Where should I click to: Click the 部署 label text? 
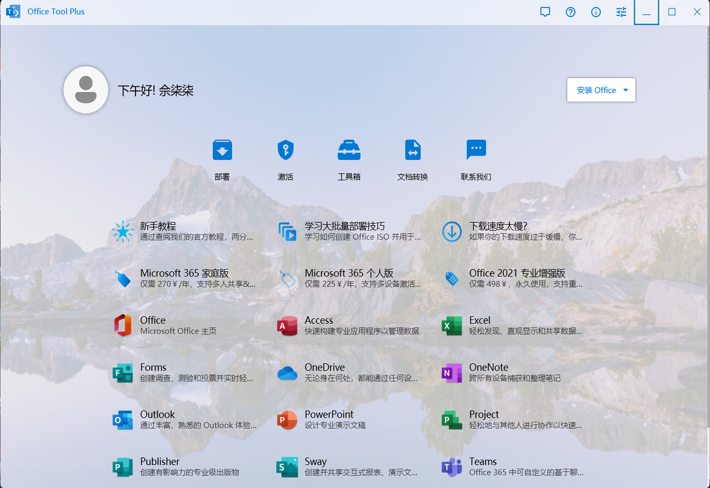222,177
